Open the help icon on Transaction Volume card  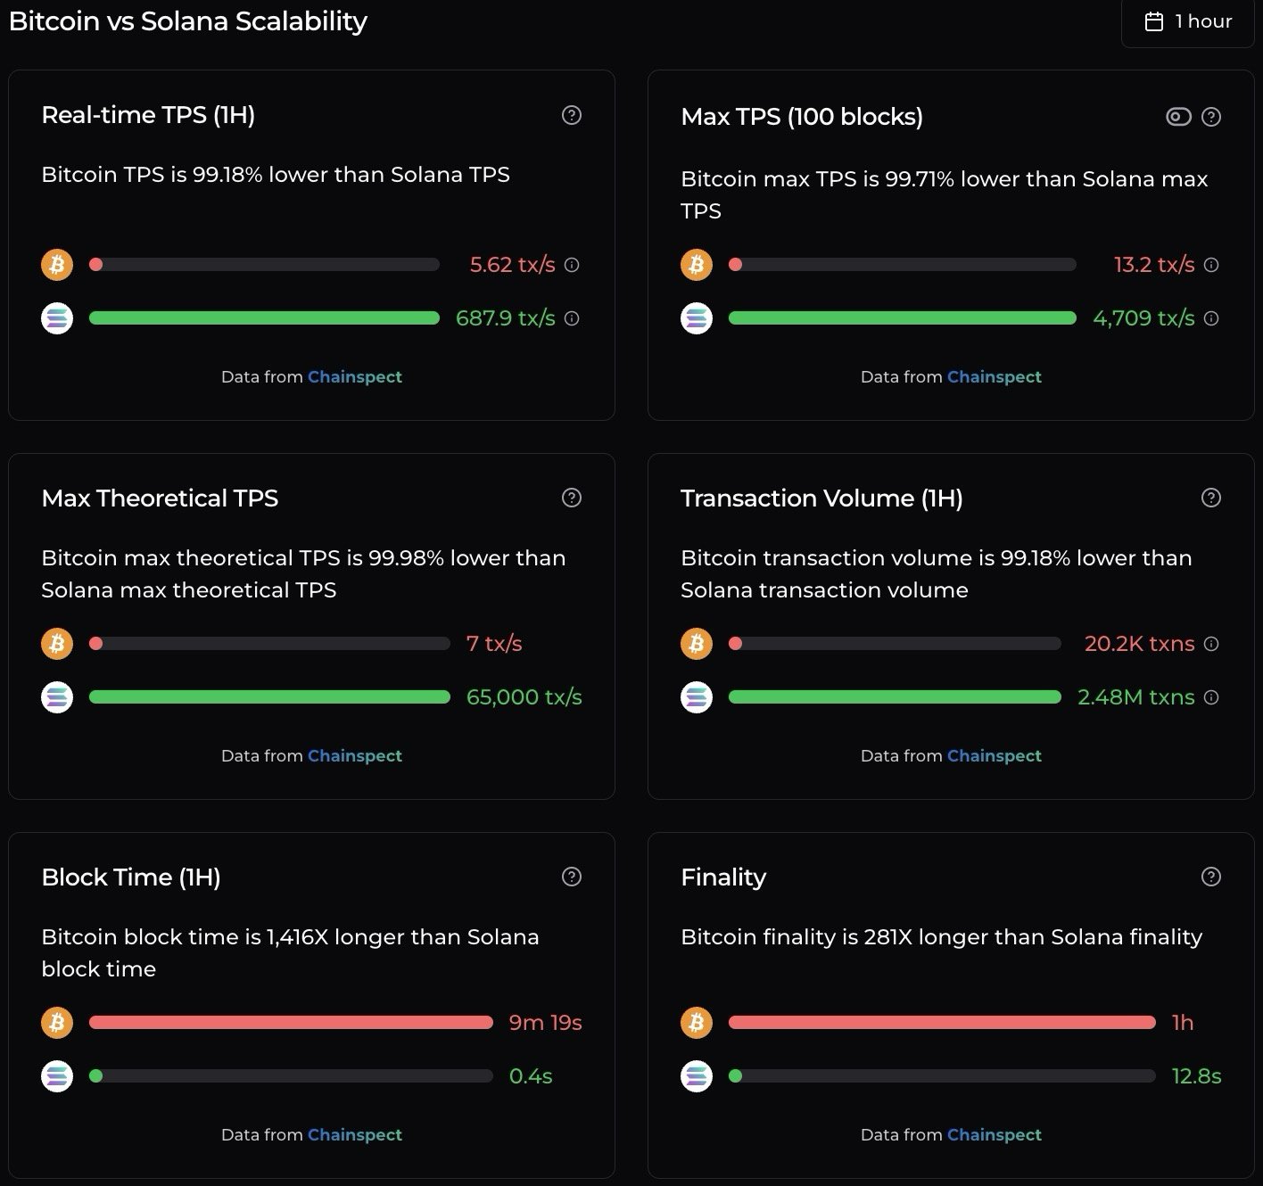(1211, 498)
